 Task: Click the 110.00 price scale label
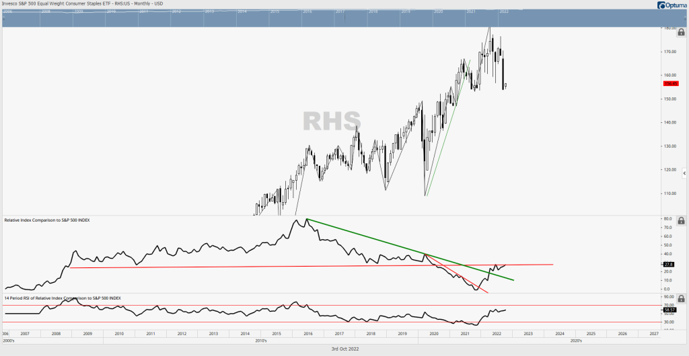tap(671, 193)
